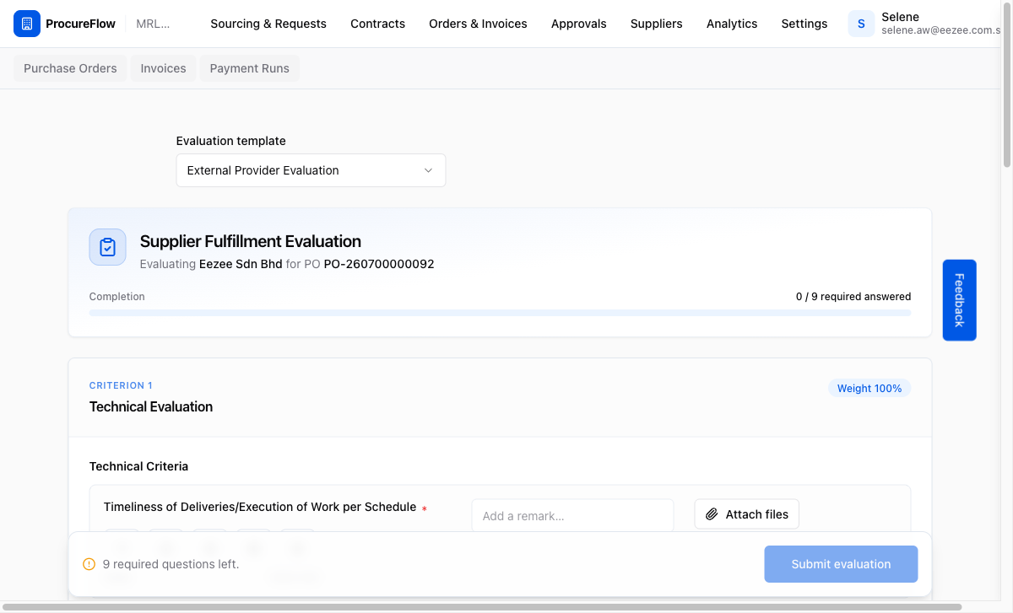Open the Evaluation template dropdown

point(311,170)
